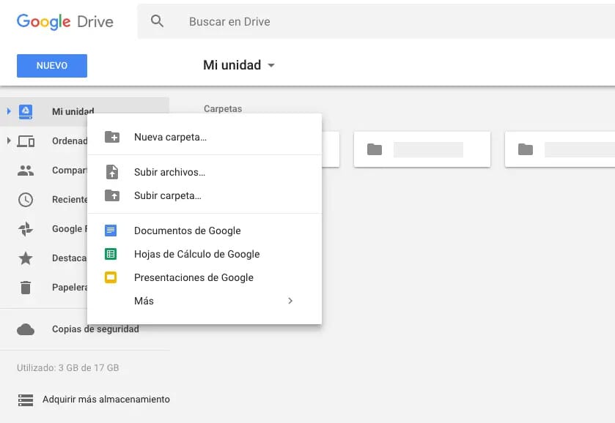The image size is (615, 423).
Task: Select Compartido conmigo in the sidebar
Action: tap(70, 171)
